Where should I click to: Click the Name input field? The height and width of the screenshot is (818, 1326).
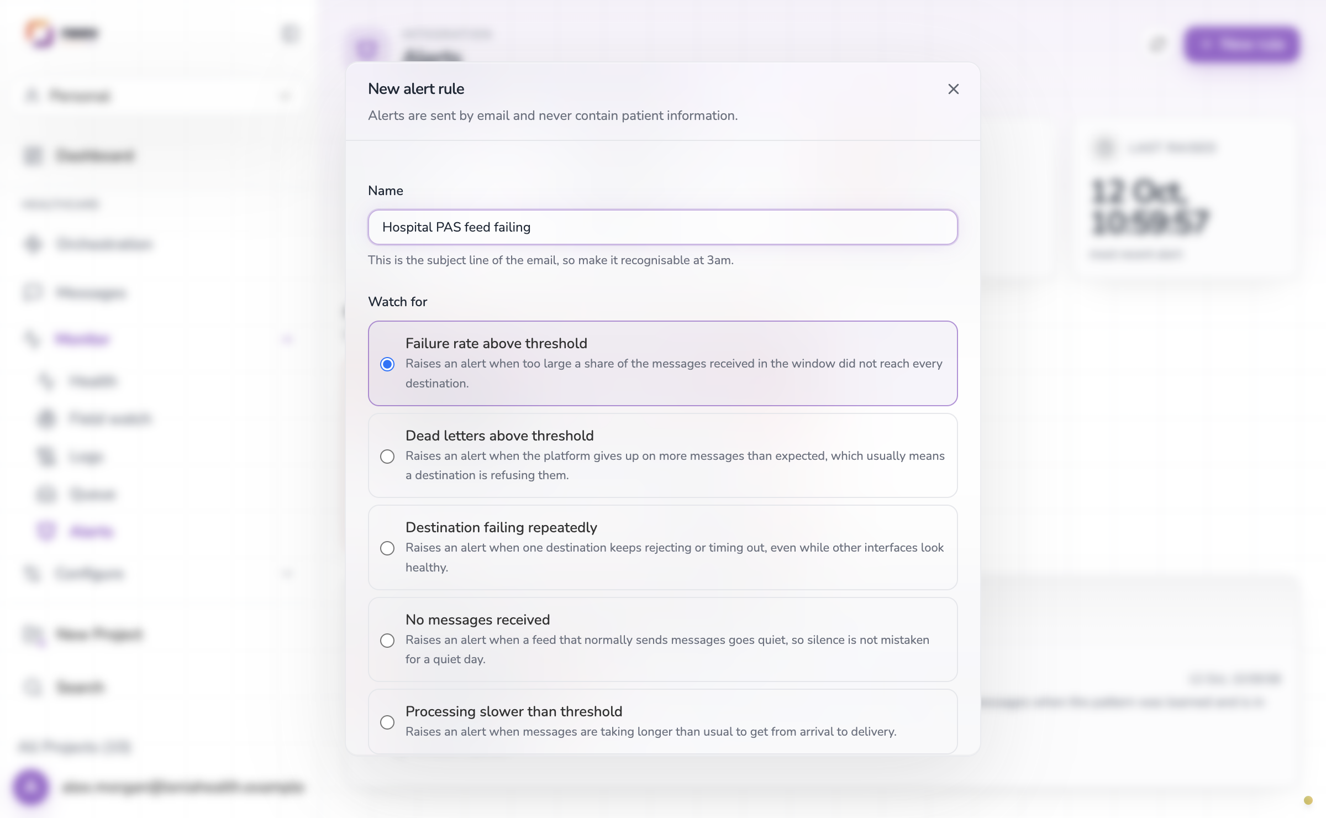coord(662,227)
